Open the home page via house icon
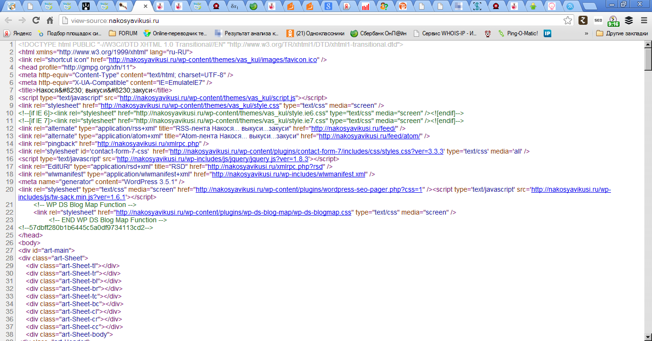 (x=50, y=21)
